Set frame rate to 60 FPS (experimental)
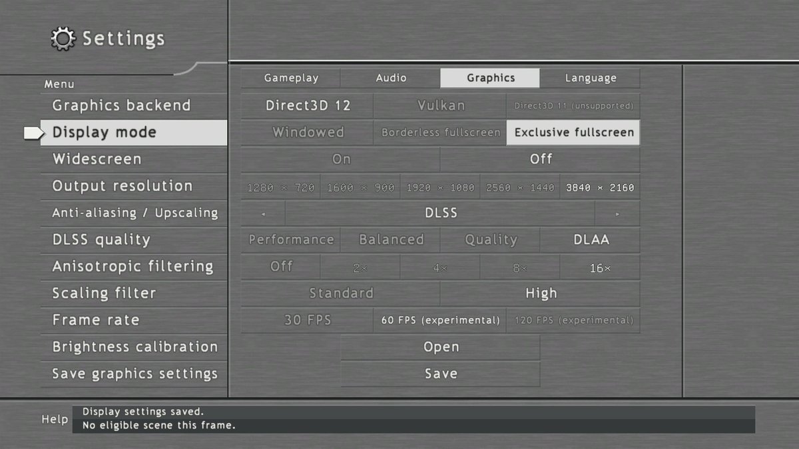 [x=441, y=321]
